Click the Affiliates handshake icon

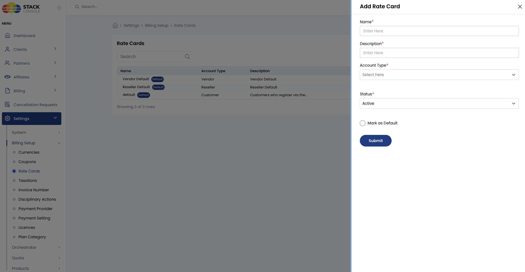point(8,77)
